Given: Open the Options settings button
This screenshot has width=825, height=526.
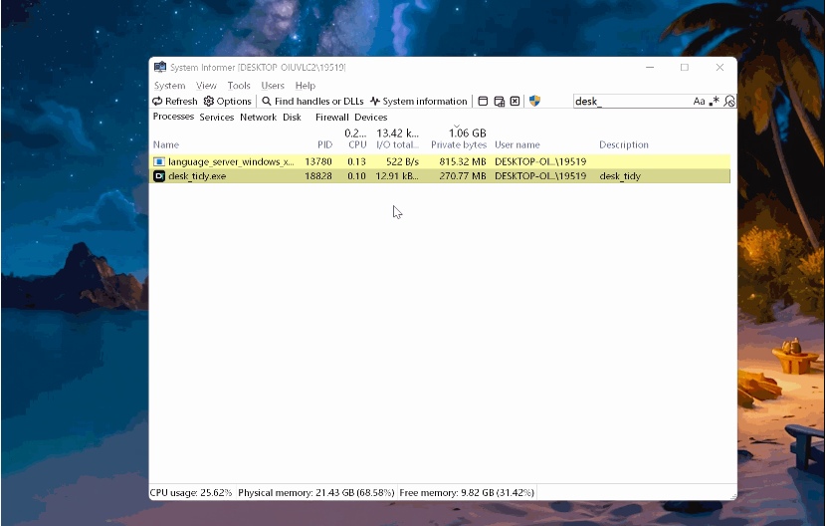Looking at the screenshot, I should coord(227,101).
